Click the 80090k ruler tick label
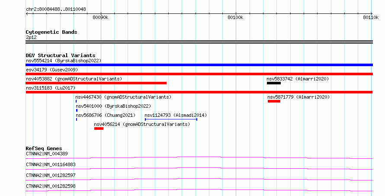The height and width of the screenshot is (196, 385). 100,17
